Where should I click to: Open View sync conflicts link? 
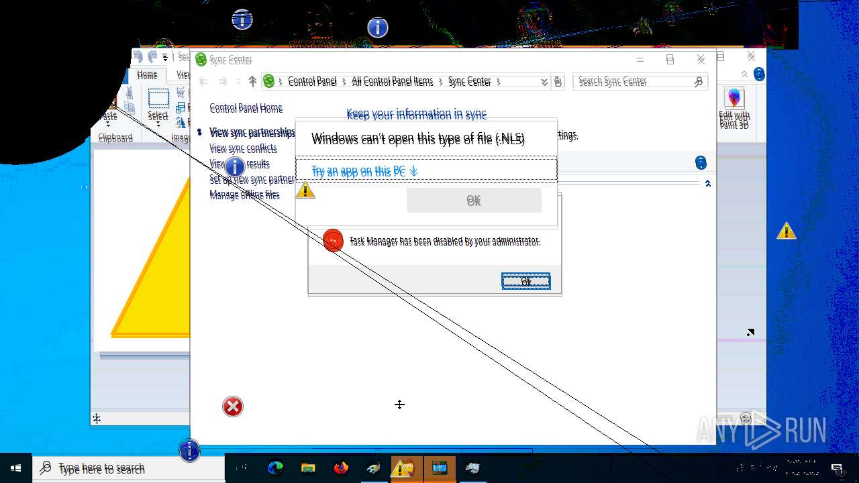click(x=243, y=148)
